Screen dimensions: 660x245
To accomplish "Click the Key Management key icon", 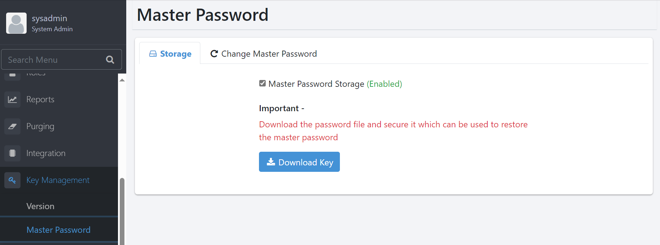I will point(12,180).
